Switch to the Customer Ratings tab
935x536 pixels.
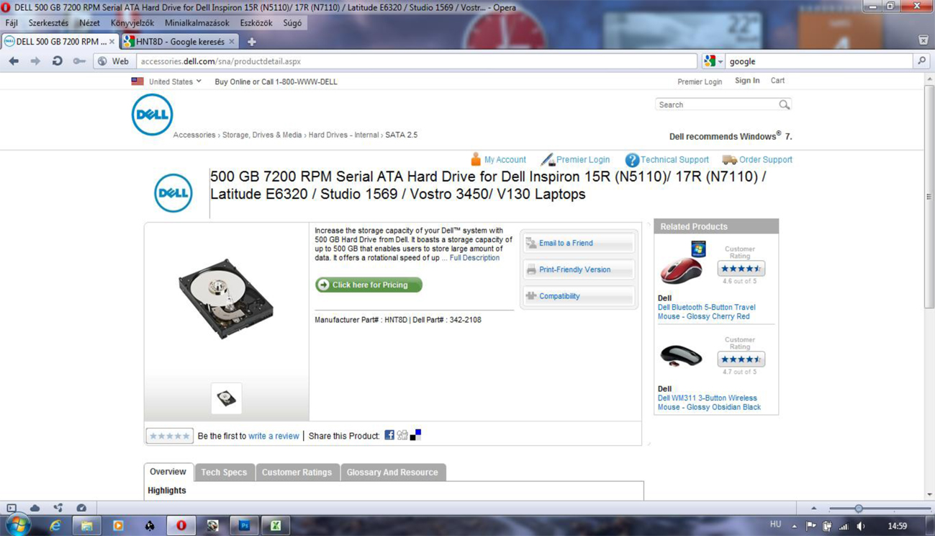tap(297, 473)
